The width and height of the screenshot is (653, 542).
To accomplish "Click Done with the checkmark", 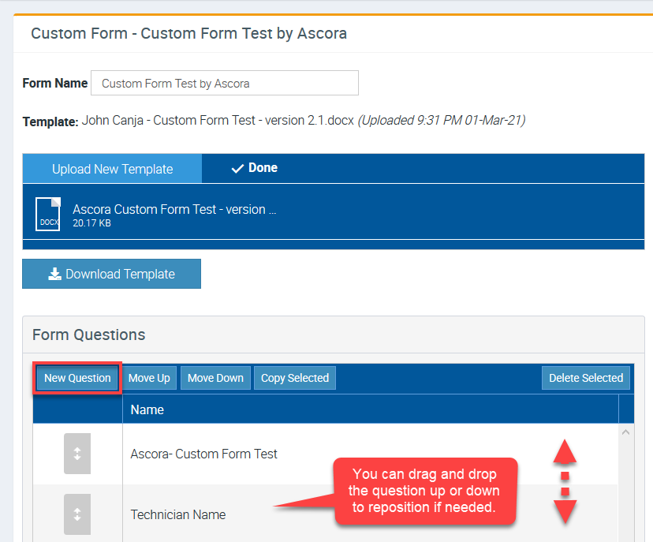I will (254, 168).
